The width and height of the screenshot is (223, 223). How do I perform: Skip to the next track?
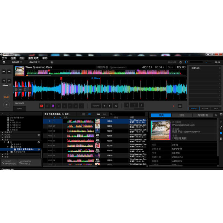click(9, 71)
